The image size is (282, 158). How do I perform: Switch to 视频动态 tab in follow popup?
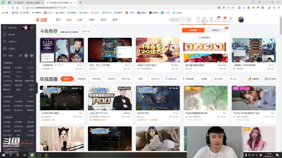point(216,30)
